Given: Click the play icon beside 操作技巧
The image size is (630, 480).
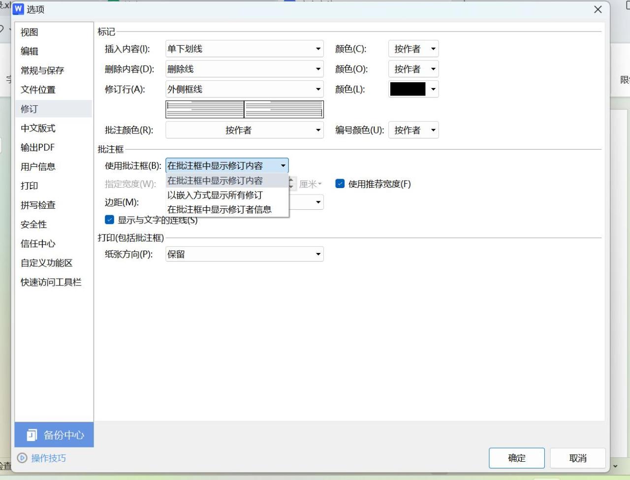Looking at the screenshot, I should point(22,458).
